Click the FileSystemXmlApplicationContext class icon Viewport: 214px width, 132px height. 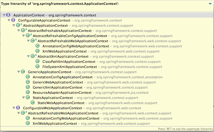click(x=37, y=66)
